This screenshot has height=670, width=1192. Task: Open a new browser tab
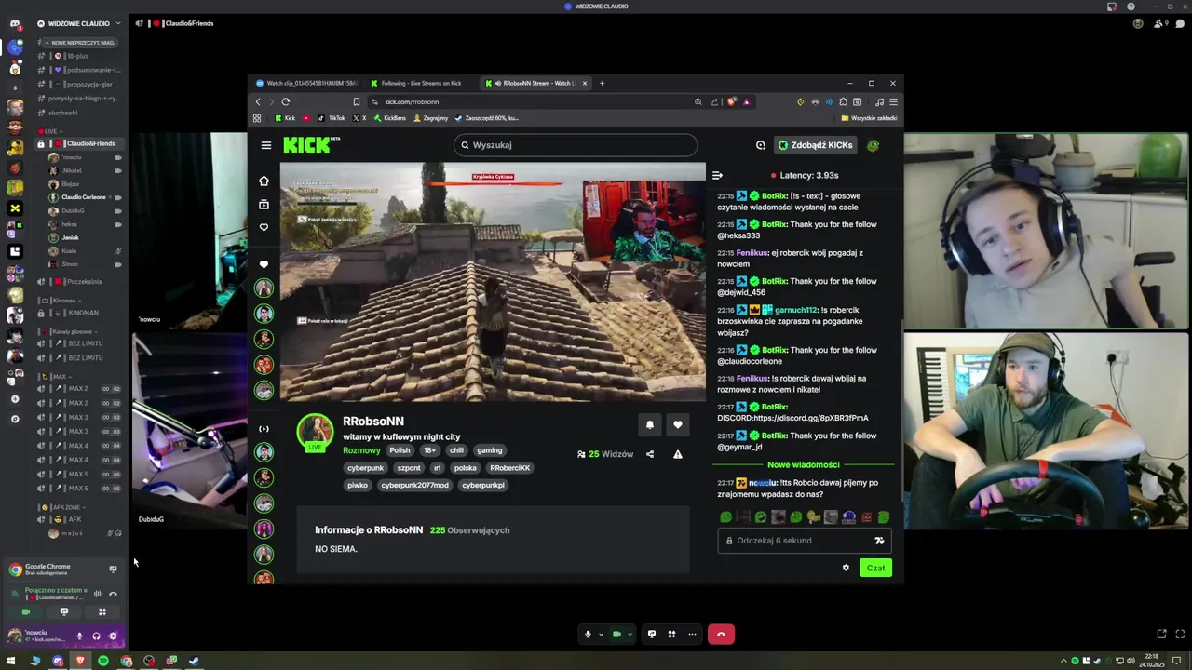[602, 83]
